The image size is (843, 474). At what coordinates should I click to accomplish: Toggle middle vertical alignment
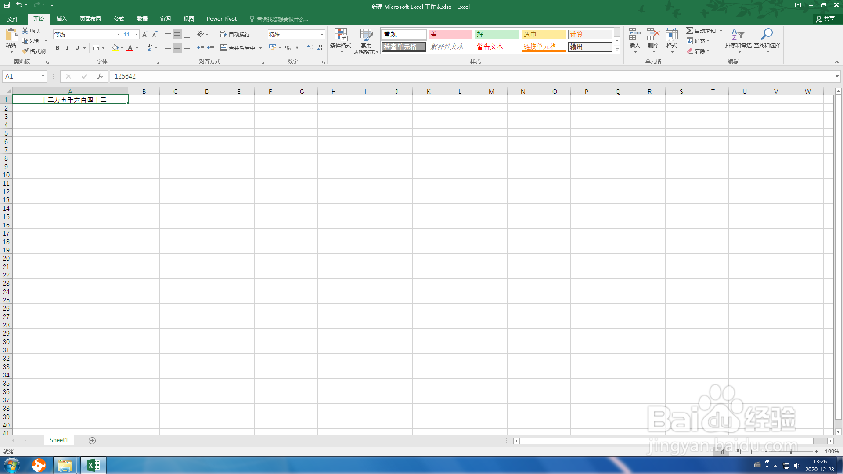[x=177, y=34]
